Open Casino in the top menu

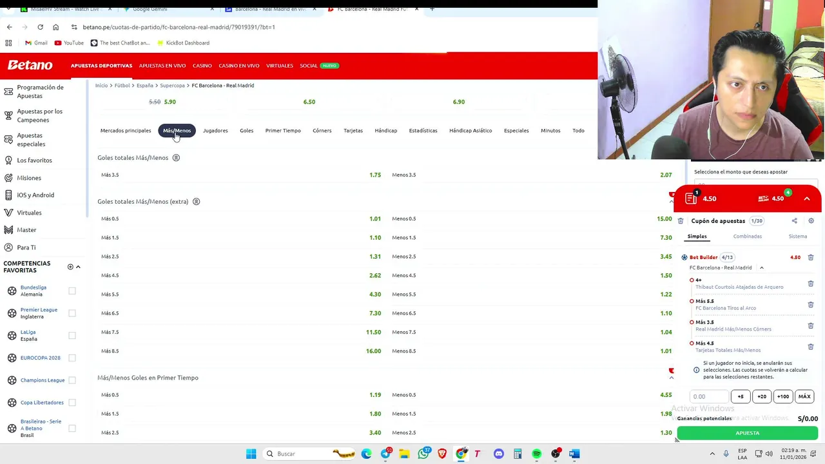click(202, 66)
